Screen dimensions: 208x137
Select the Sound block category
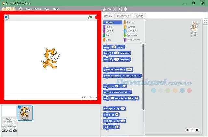(x=108, y=31)
